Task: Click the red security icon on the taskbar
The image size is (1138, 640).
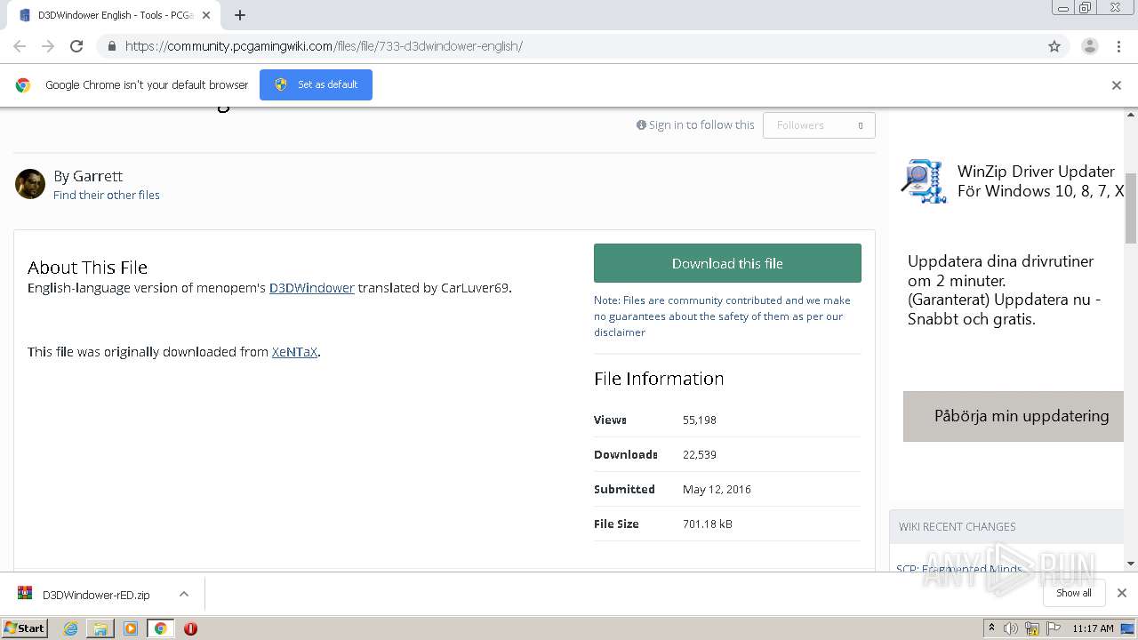Action: [x=190, y=628]
